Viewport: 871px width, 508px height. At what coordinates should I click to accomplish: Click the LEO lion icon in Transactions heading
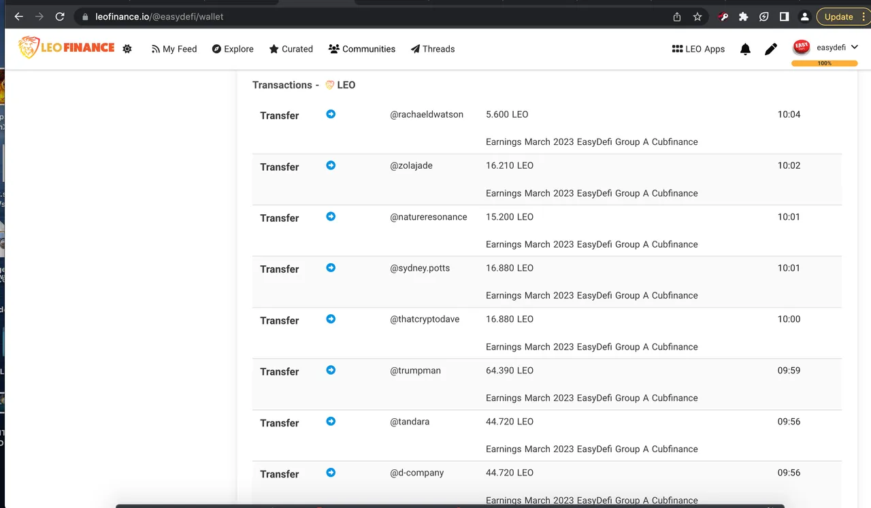[330, 85]
